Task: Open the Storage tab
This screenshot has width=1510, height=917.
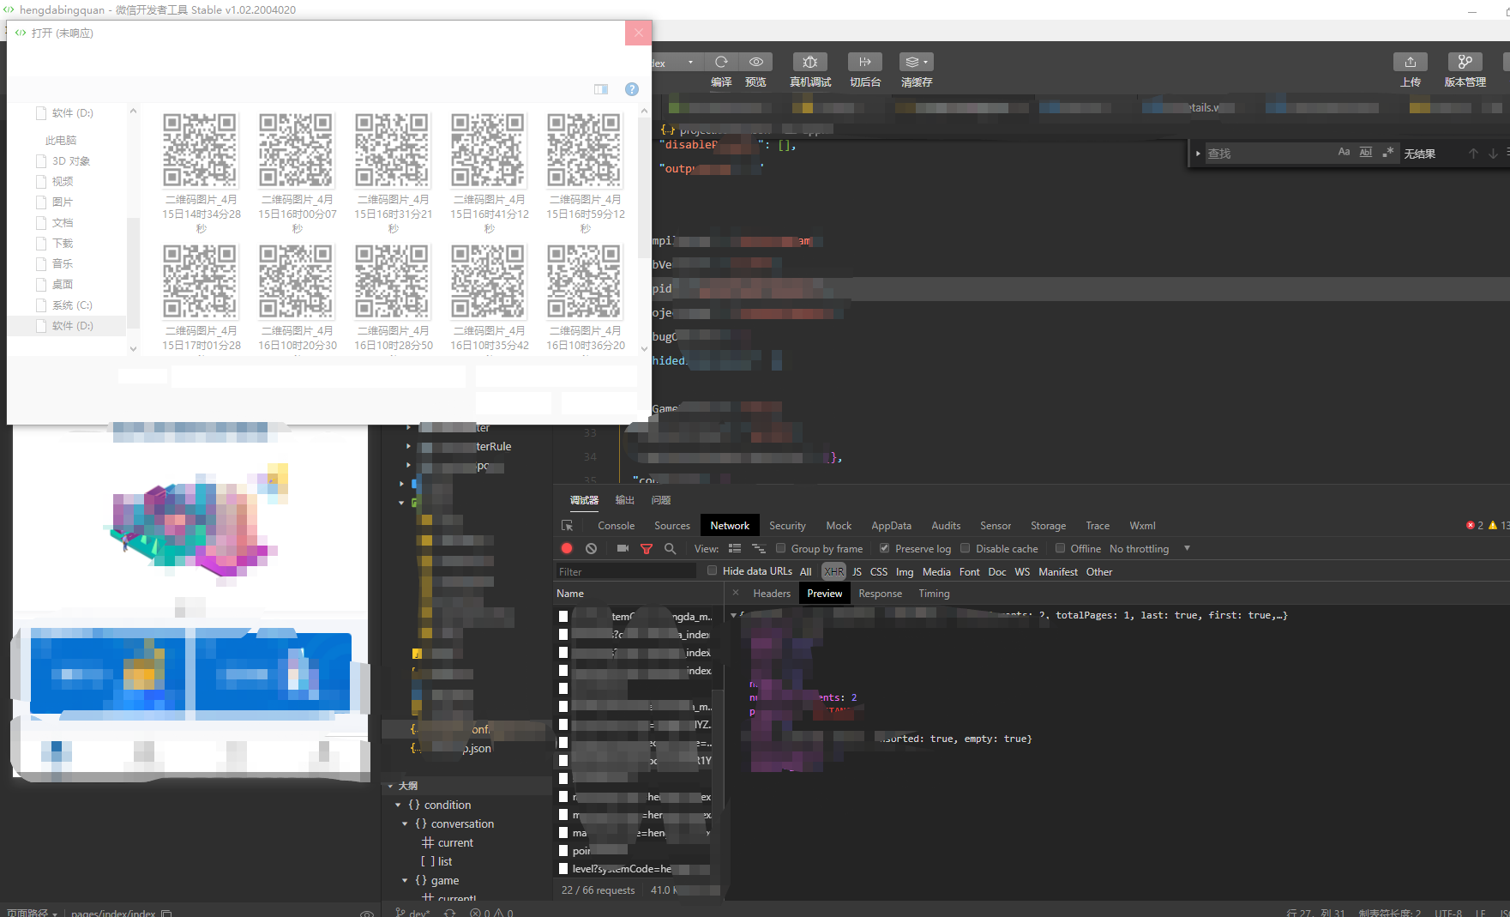Action: click(1048, 526)
